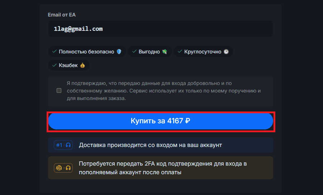This screenshot has height=195, width=323.
Task: Click the checkmark in Выгодно chip
Action: point(134,52)
